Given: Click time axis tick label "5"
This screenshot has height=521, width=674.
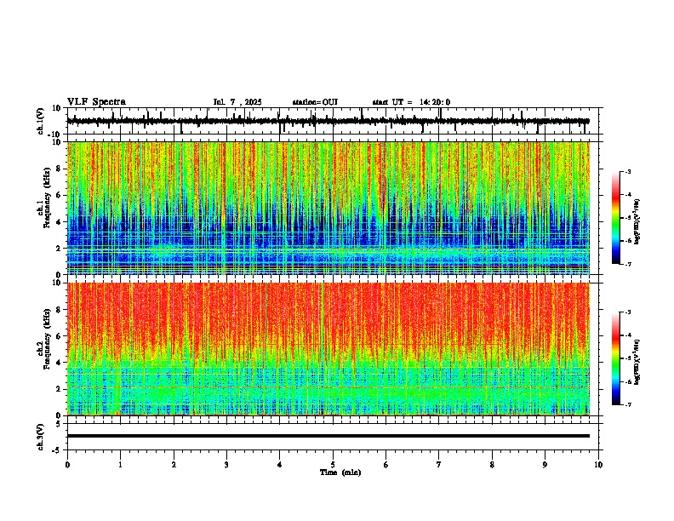Looking at the screenshot, I should pos(333,465).
